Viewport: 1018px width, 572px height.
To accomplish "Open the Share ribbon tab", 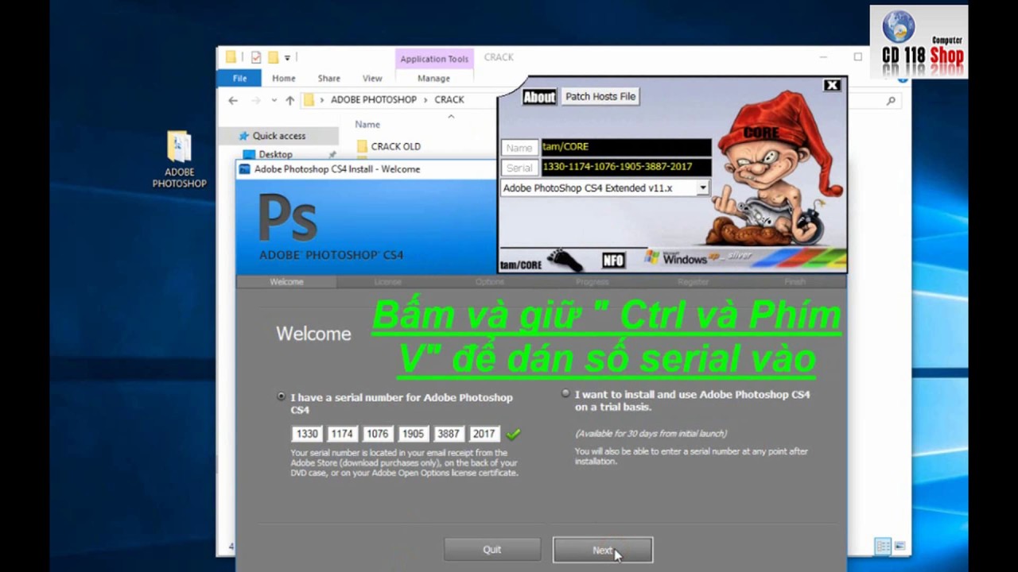I will [329, 78].
